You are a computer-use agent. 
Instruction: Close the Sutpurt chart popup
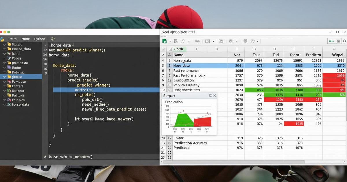[215, 96]
